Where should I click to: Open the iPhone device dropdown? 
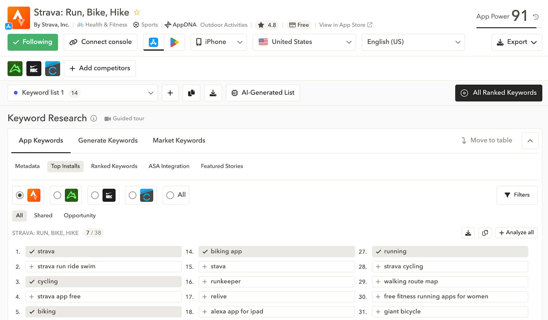pos(219,42)
